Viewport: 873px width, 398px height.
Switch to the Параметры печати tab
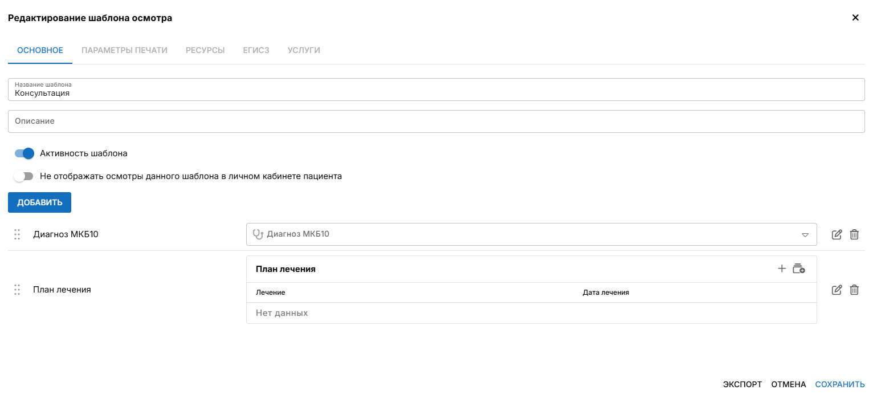(124, 50)
